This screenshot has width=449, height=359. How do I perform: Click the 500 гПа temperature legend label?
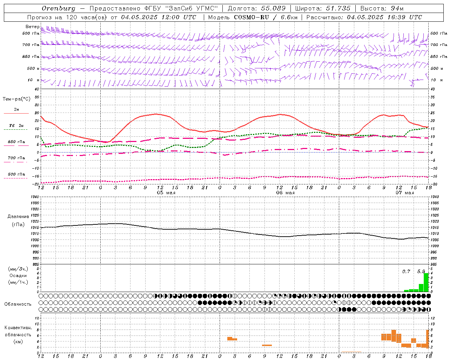16,174
